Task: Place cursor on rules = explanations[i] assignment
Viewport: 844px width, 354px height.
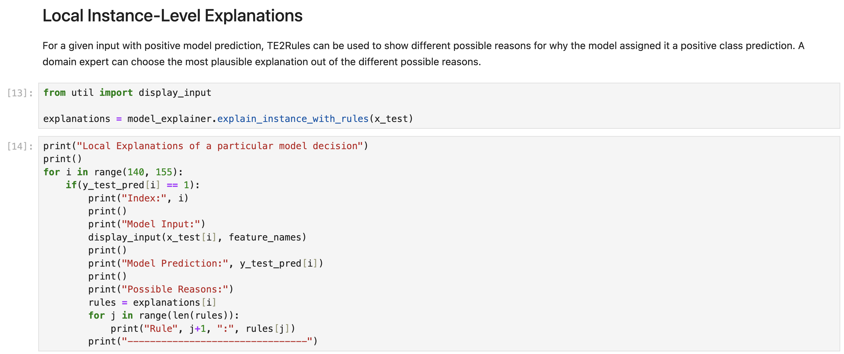Action: pos(152,303)
